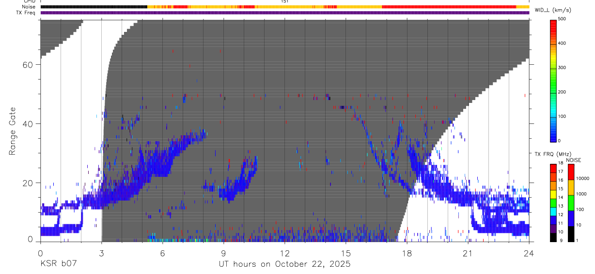Click the '12' hour tick on time axis

(285, 253)
